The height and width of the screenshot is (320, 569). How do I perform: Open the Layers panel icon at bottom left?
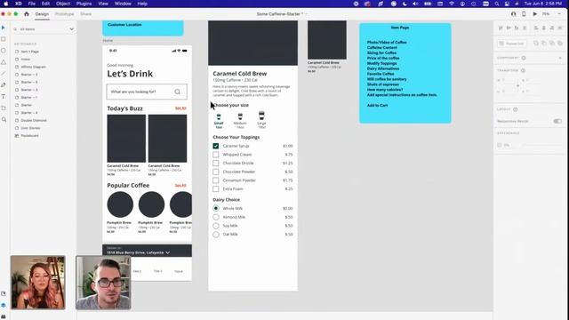4,305
